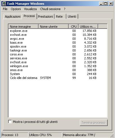The height and width of the screenshot is (138, 115).
Task: Maximize the Task Manager window
Action: (x=106, y=4)
